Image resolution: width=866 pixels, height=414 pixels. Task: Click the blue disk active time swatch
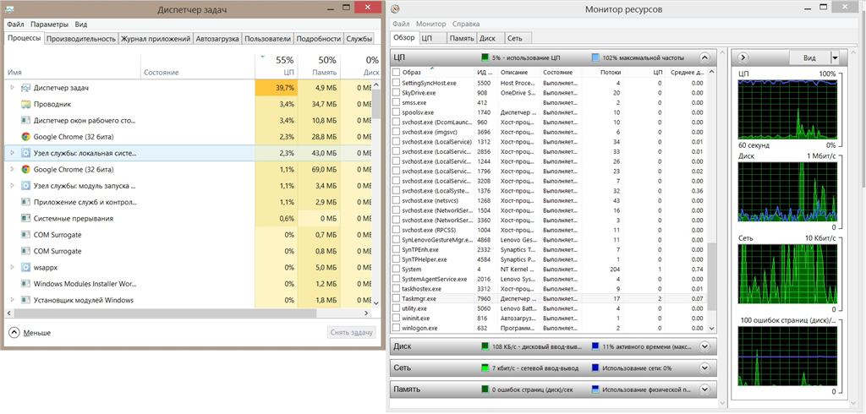595,346
